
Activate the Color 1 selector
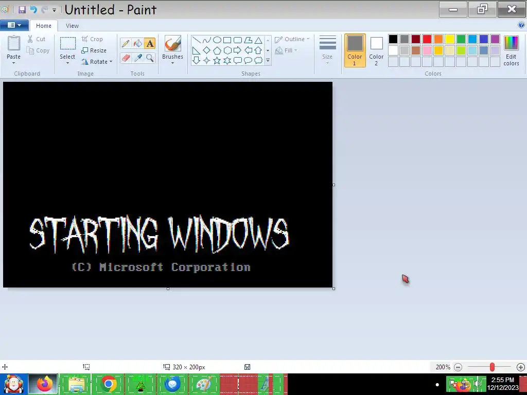pos(355,50)
